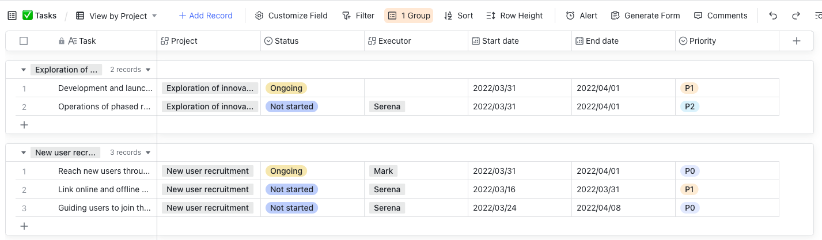This screenshot has width=822, height=240.
Task: Click Add Record button
Action: point(206,16)
